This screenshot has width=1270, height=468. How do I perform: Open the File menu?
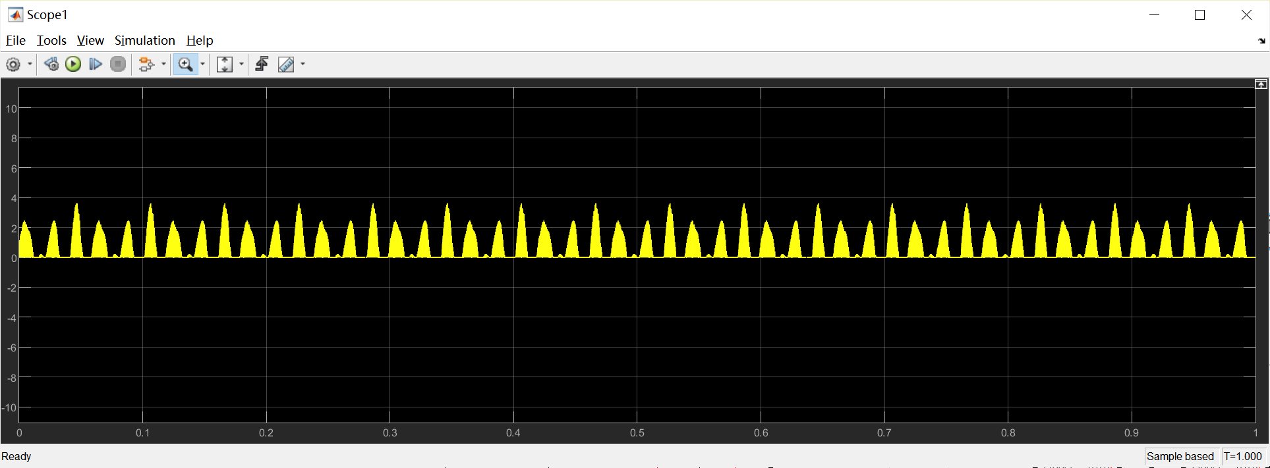16,41
